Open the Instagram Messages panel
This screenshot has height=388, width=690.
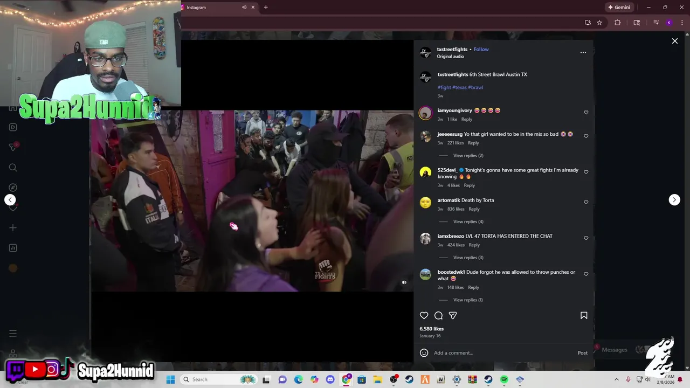pos(615,350)
